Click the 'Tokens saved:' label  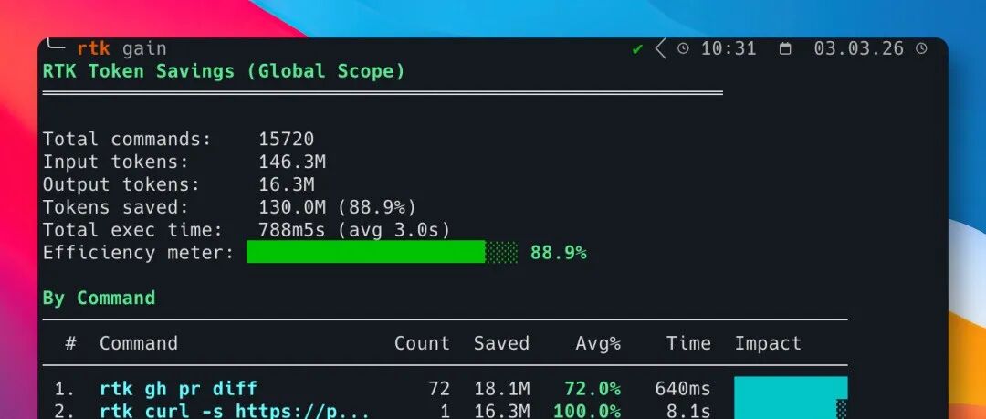[116, 207]
